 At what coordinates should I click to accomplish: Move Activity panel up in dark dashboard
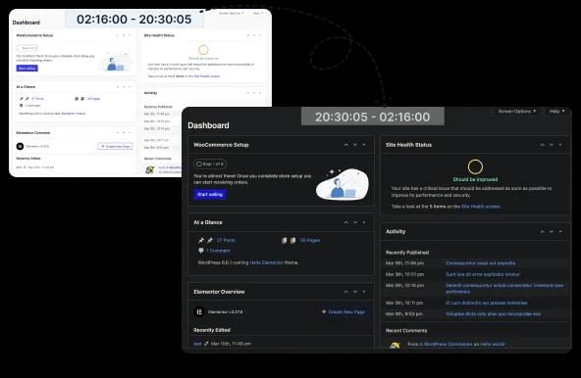click(x=543, y=231)
